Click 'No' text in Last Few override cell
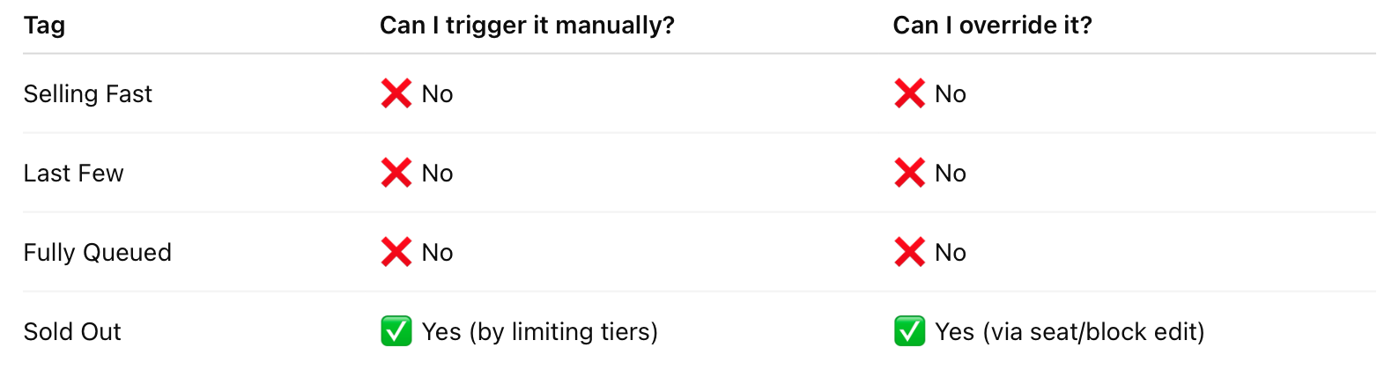Viewport: 1399px width, 370px height. coord(951,173)
